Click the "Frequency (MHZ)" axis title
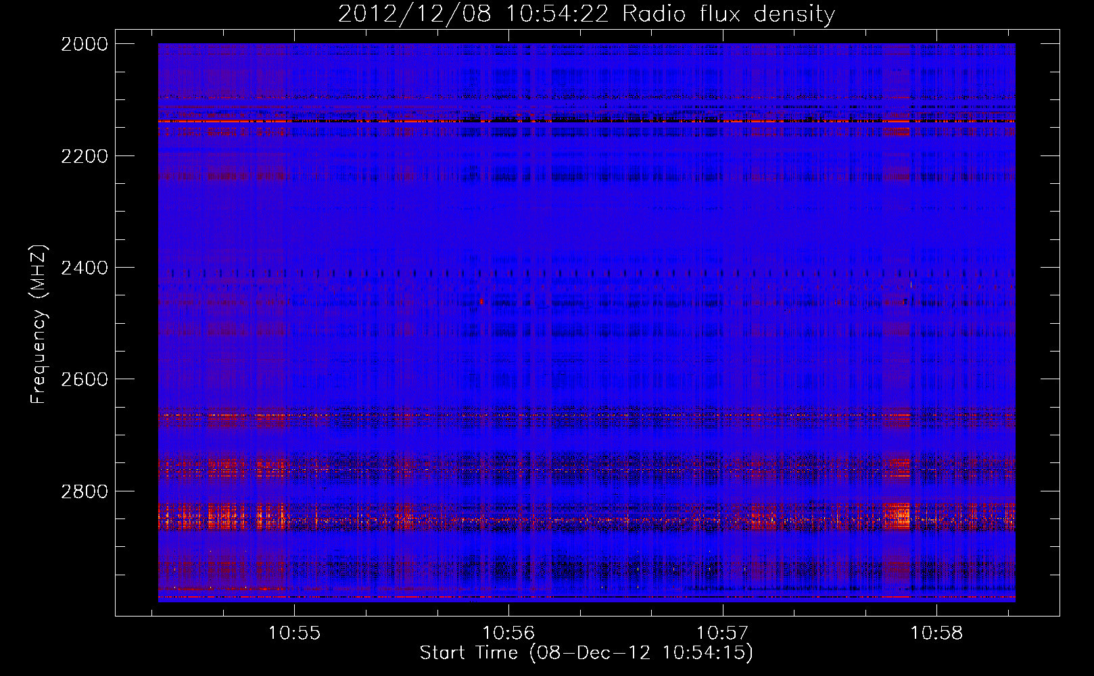Image resolution: width=1094 pixels, height=676 pixels. [x=39, y=324]
